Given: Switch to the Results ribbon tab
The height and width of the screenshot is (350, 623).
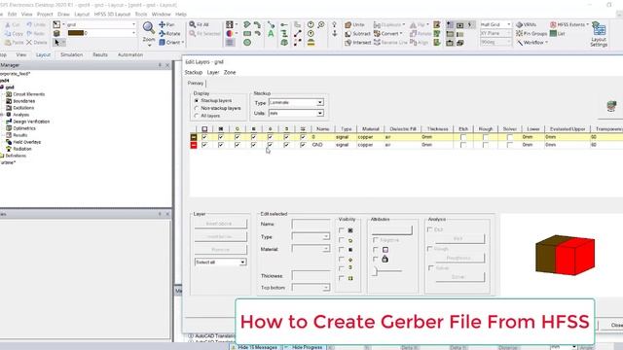Looking at the screenshot, I should pos(99,54).
